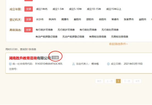Choose 长沙市 as the registration authority

[40, 19]
